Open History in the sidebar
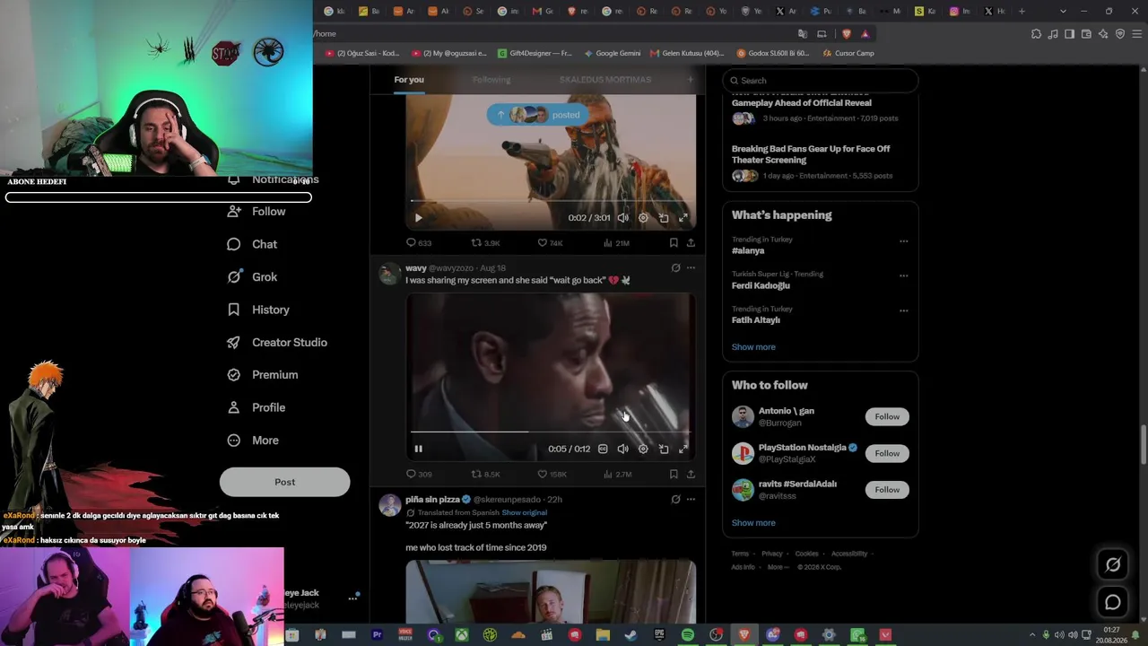Image resolution: width=1148 pixels, height=646 pixels. (x=258, y=310)
